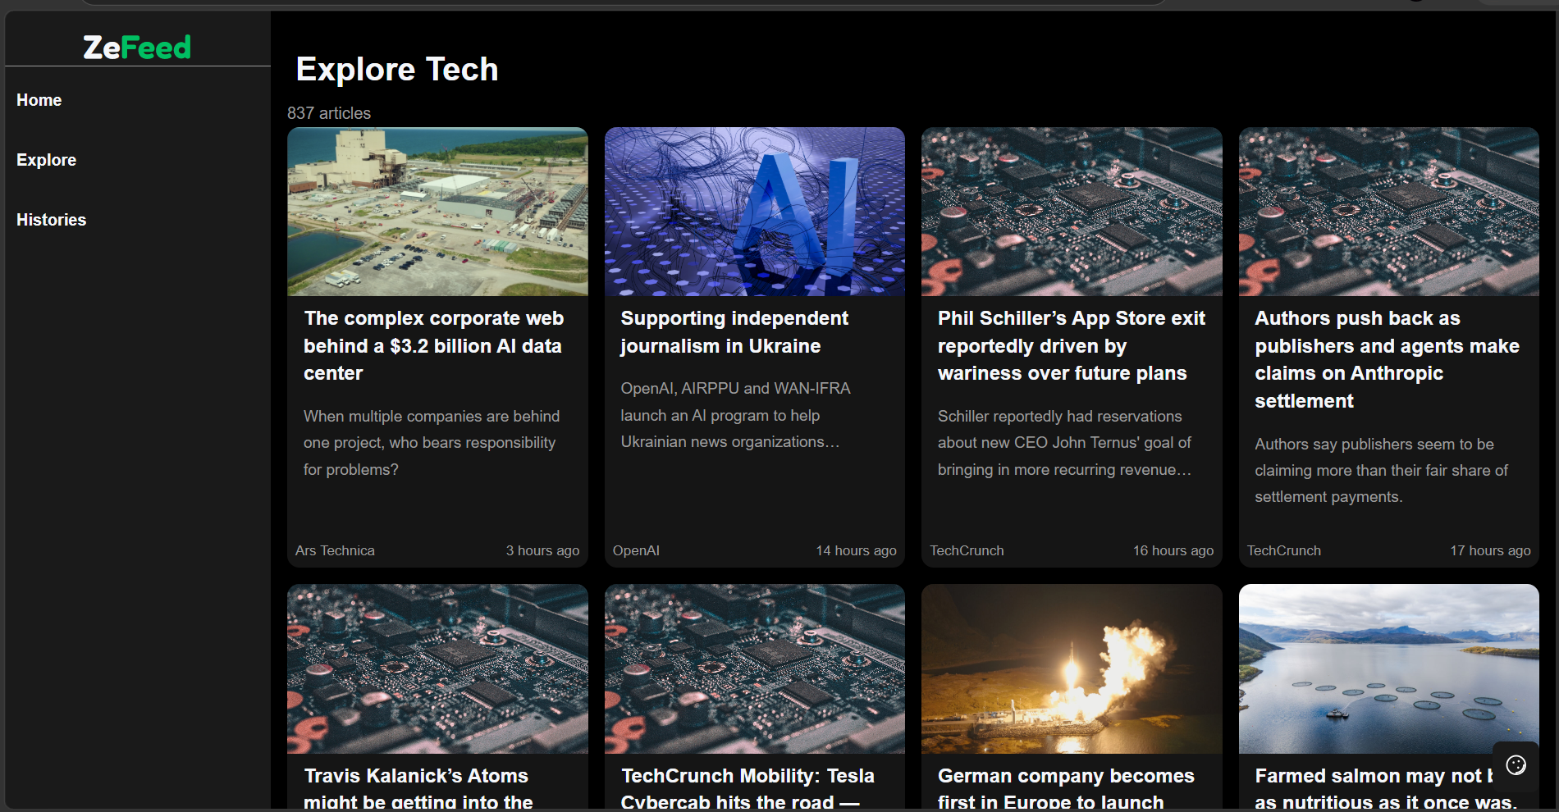Click 'When multiple companies are behind' summary

(432, 443)
